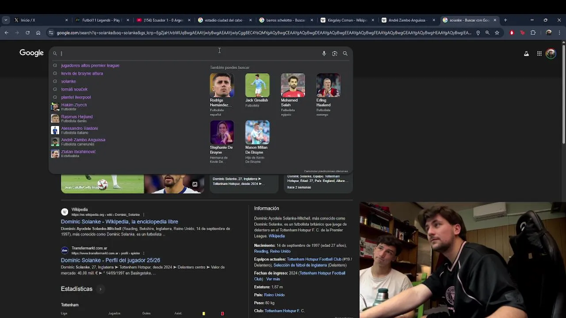Viewport: 566px width, 318px height.
Task: Select Rasmus Højlund suggestion
Action: coord(77,118)
